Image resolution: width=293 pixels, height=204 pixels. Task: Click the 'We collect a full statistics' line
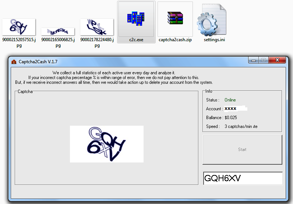click(x=114, y=73)
